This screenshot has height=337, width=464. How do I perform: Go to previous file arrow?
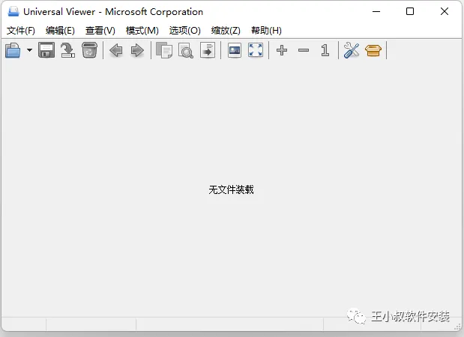point(116,50)
